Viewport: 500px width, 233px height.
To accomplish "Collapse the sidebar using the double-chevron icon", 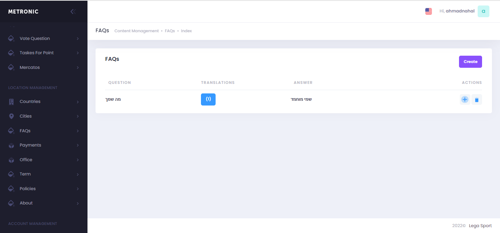I will (73, 11).
